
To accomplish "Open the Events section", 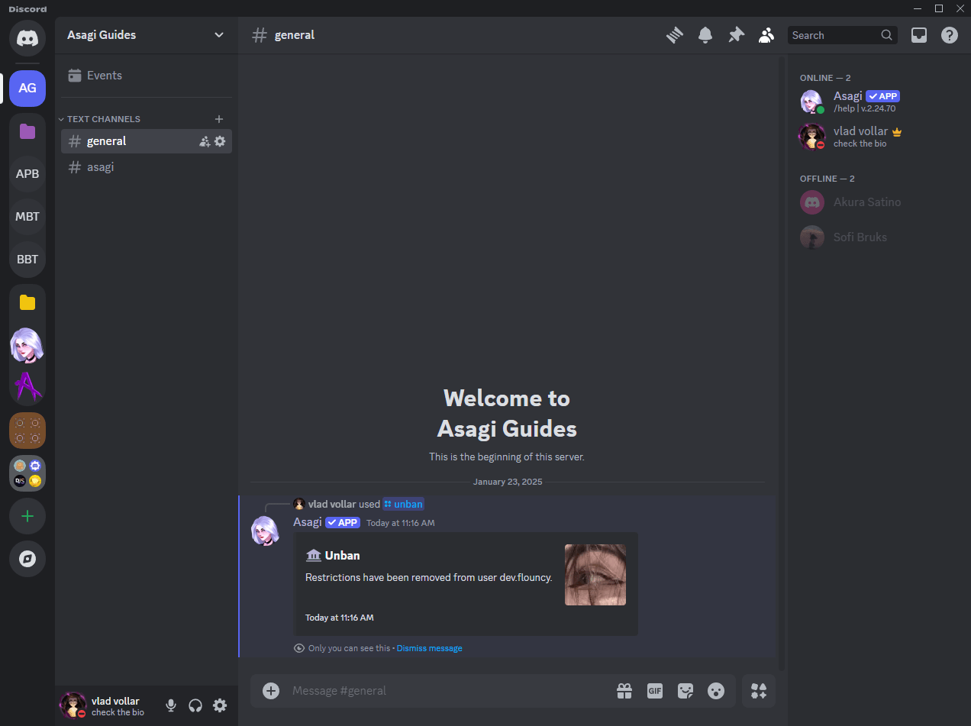I will (147, 76).
